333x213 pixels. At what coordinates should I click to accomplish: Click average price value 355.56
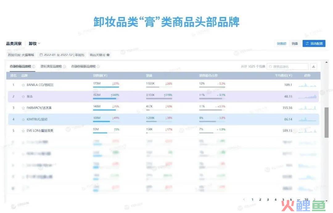pos(287,108)
